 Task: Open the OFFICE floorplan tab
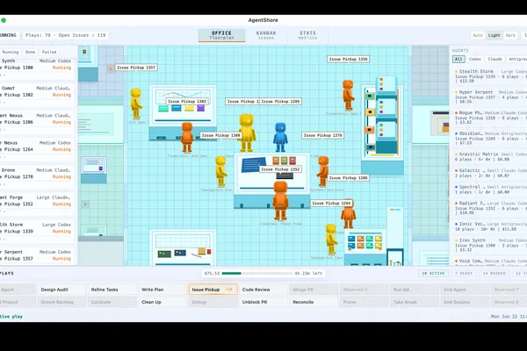[x=221, y=35]
